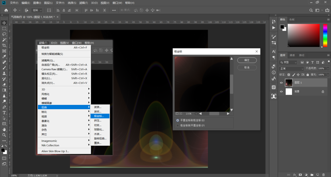Image resolution: width=331 pixels, height=177 pixels.
Task: Select the Eraser tool
Action: [4, 84]
